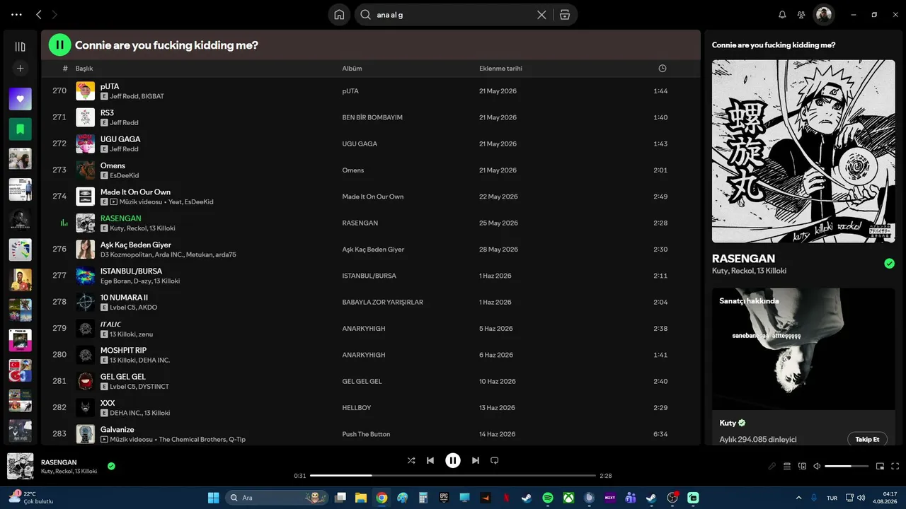Go forward with the right arrow
Image resolution: width=906 pixels, height=509 pixels.
click(55, 15)
